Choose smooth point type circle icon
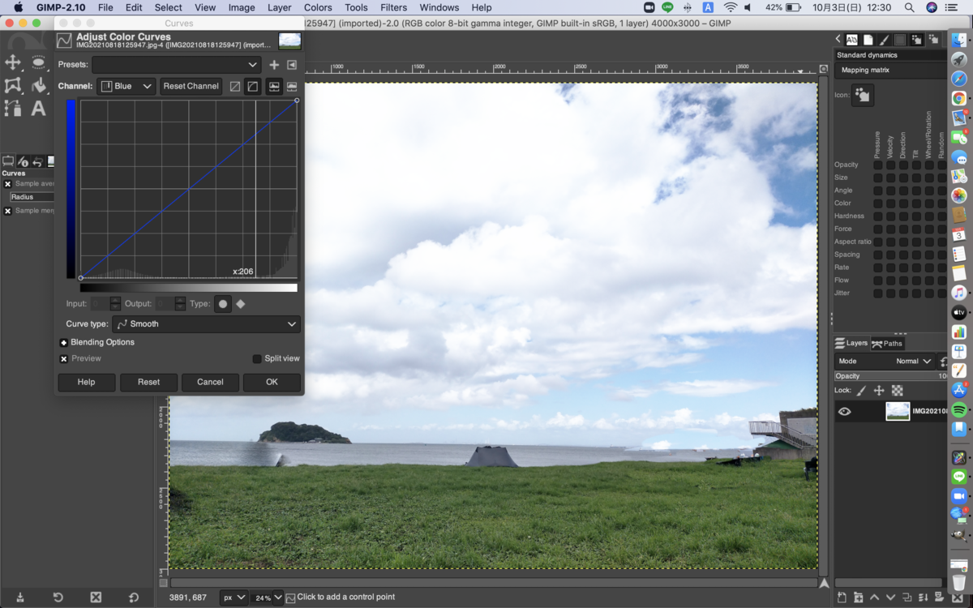This screenshot has height=608, width=973. tap(223, 304)
